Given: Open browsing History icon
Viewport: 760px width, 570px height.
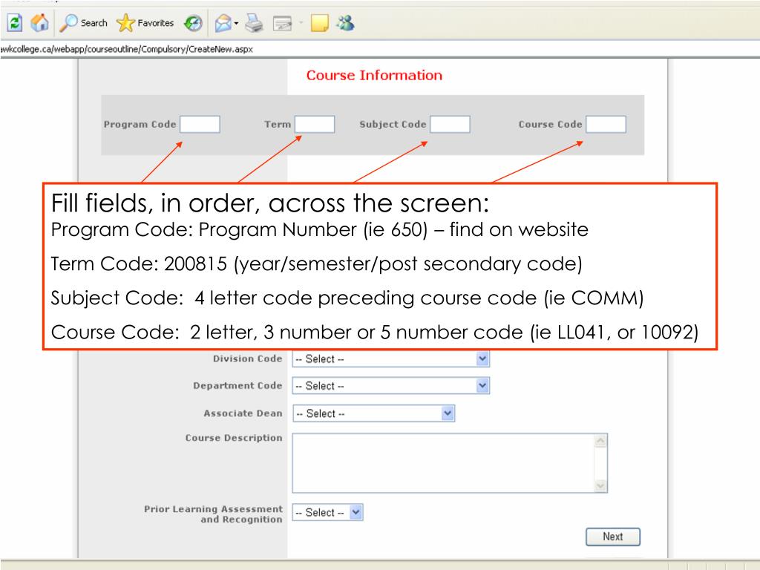Looking at the screenshot, I should (193, 22).
